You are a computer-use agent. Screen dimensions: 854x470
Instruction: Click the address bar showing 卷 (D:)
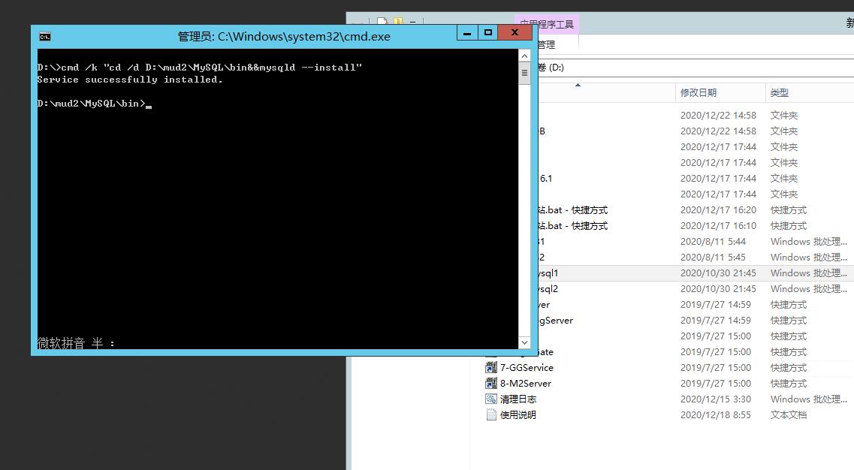click(676, 68)
